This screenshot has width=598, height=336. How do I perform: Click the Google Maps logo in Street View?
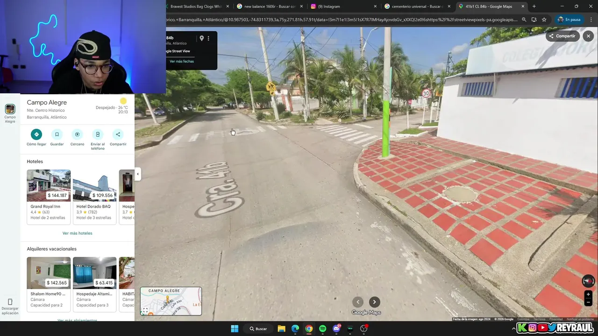point(366,313)
